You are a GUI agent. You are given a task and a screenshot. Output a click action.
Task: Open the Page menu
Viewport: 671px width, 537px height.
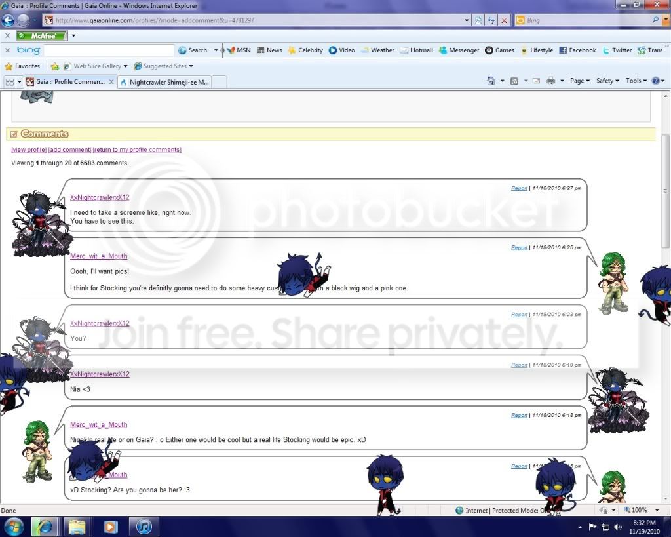(580, 81)
